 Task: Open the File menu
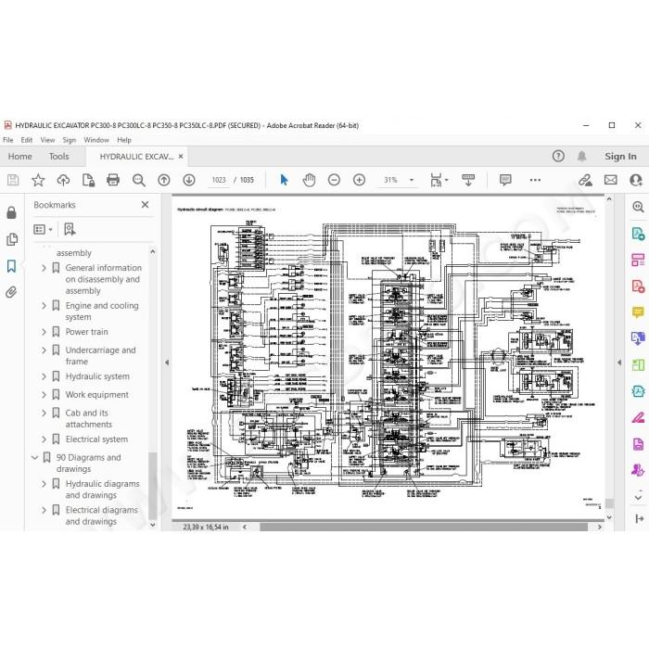[x=7, y=140]
